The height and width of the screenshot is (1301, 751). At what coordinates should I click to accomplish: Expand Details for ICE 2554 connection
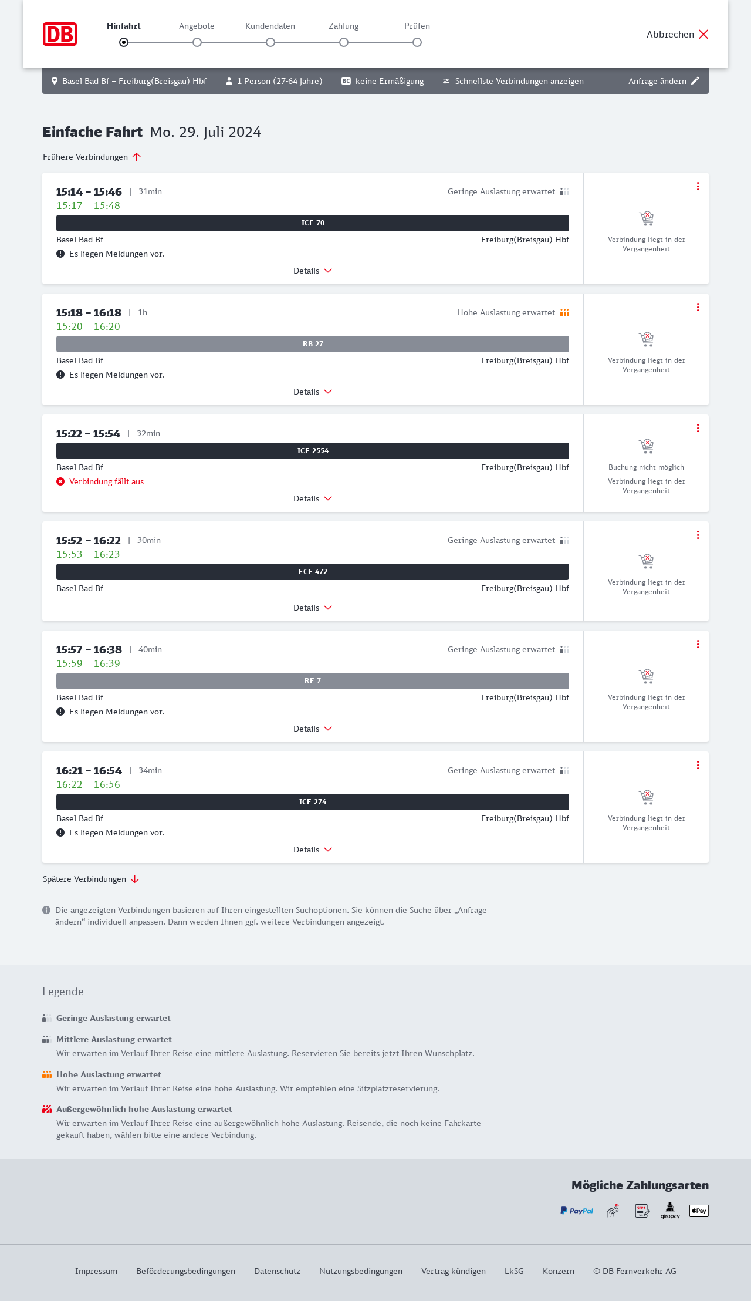pyautogui.click(x=313, y=498)
